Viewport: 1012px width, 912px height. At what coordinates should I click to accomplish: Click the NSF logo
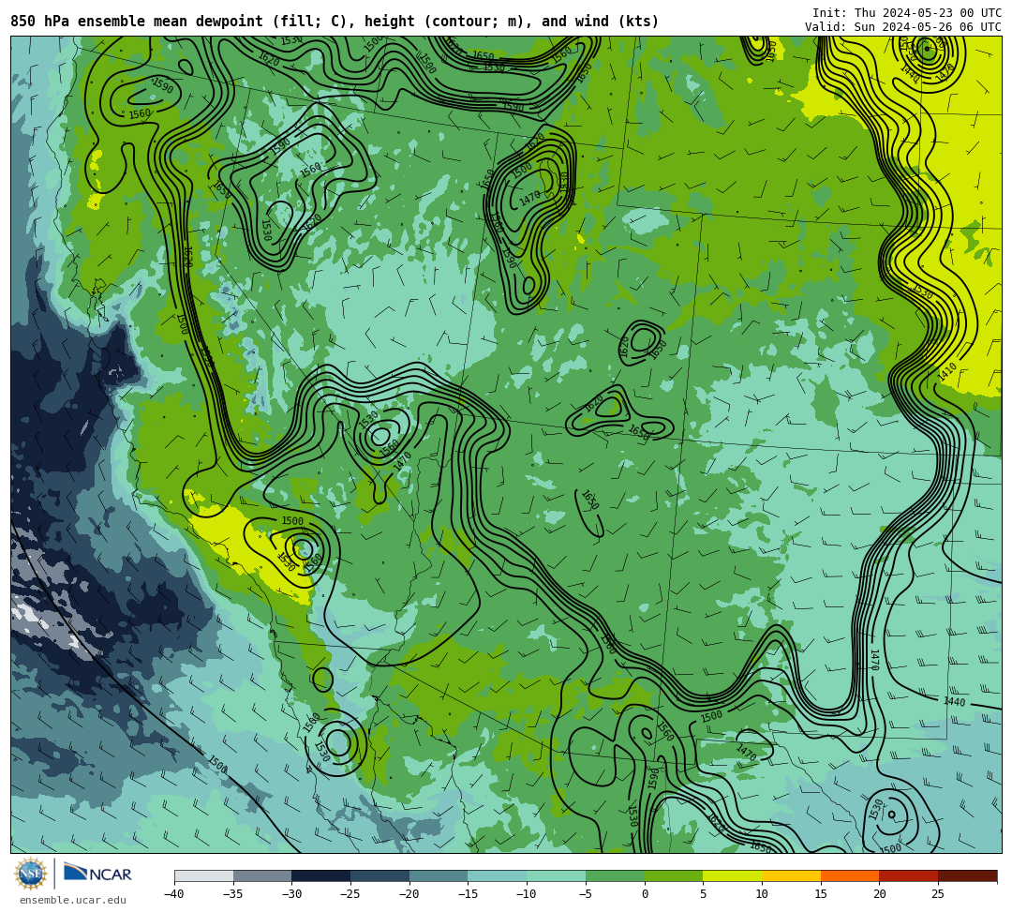(30, 874)
